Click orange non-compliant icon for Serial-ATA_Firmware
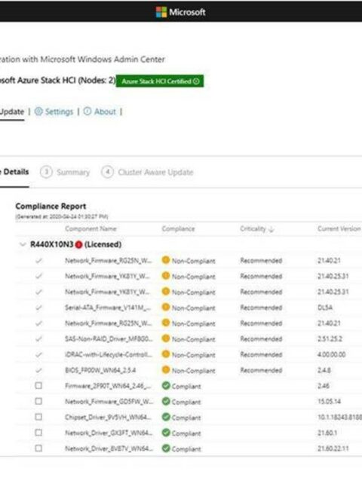Screen dimensions: 362x490 tap(166, 307)
